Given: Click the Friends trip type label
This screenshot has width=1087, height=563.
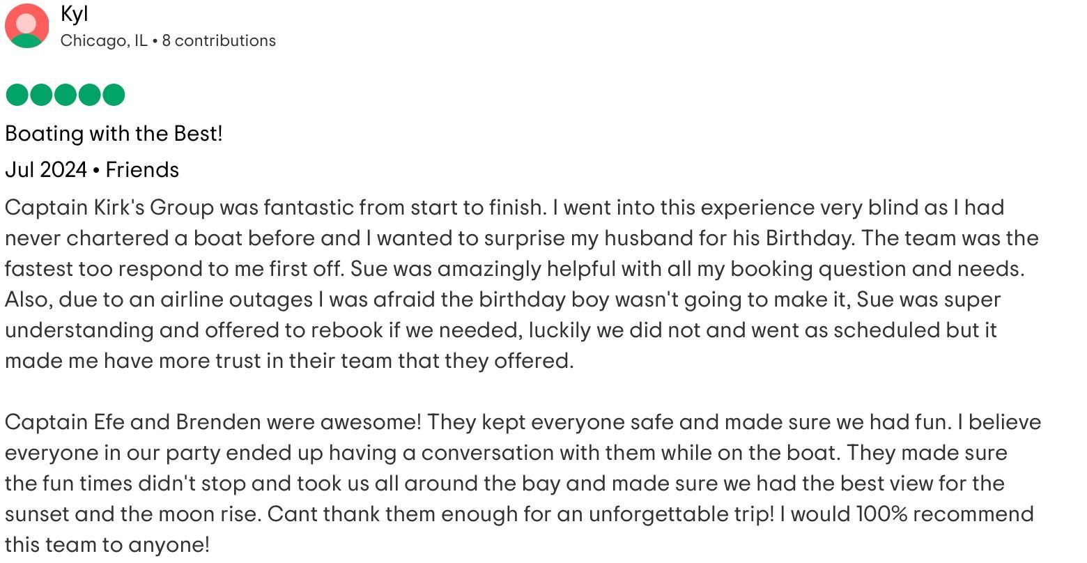Looking at the screenshot, I should tap(142, 169).
